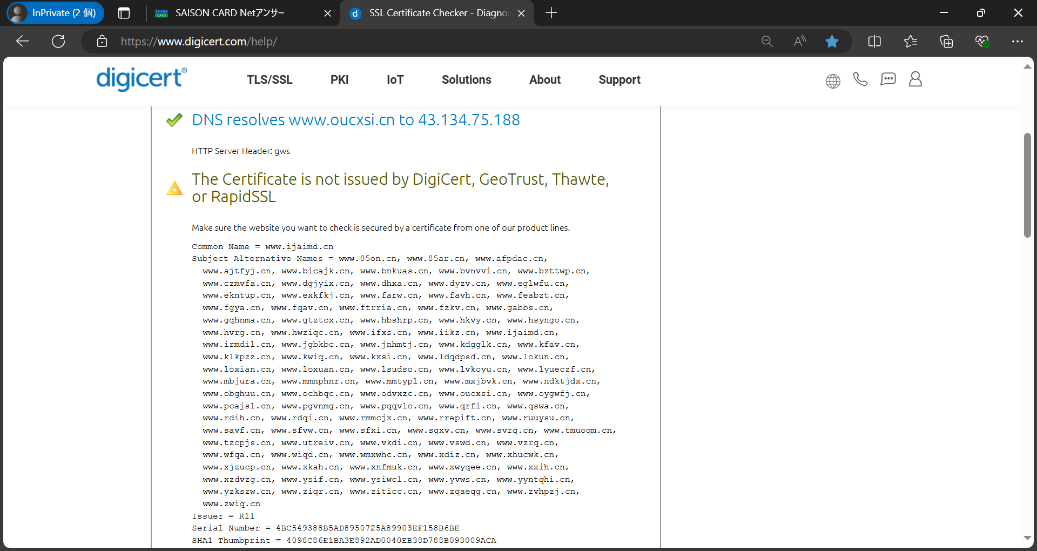Image resolution: width=1037 pixels, height=551 pixels.
Task: Minimize the browser window
Action: click(944, 13)
